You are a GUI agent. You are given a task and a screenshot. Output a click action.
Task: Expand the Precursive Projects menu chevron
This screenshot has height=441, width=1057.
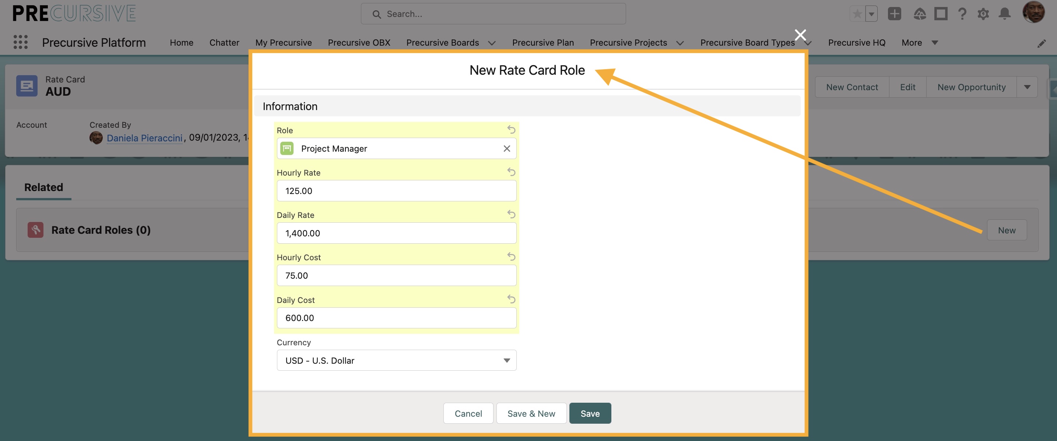680,43
